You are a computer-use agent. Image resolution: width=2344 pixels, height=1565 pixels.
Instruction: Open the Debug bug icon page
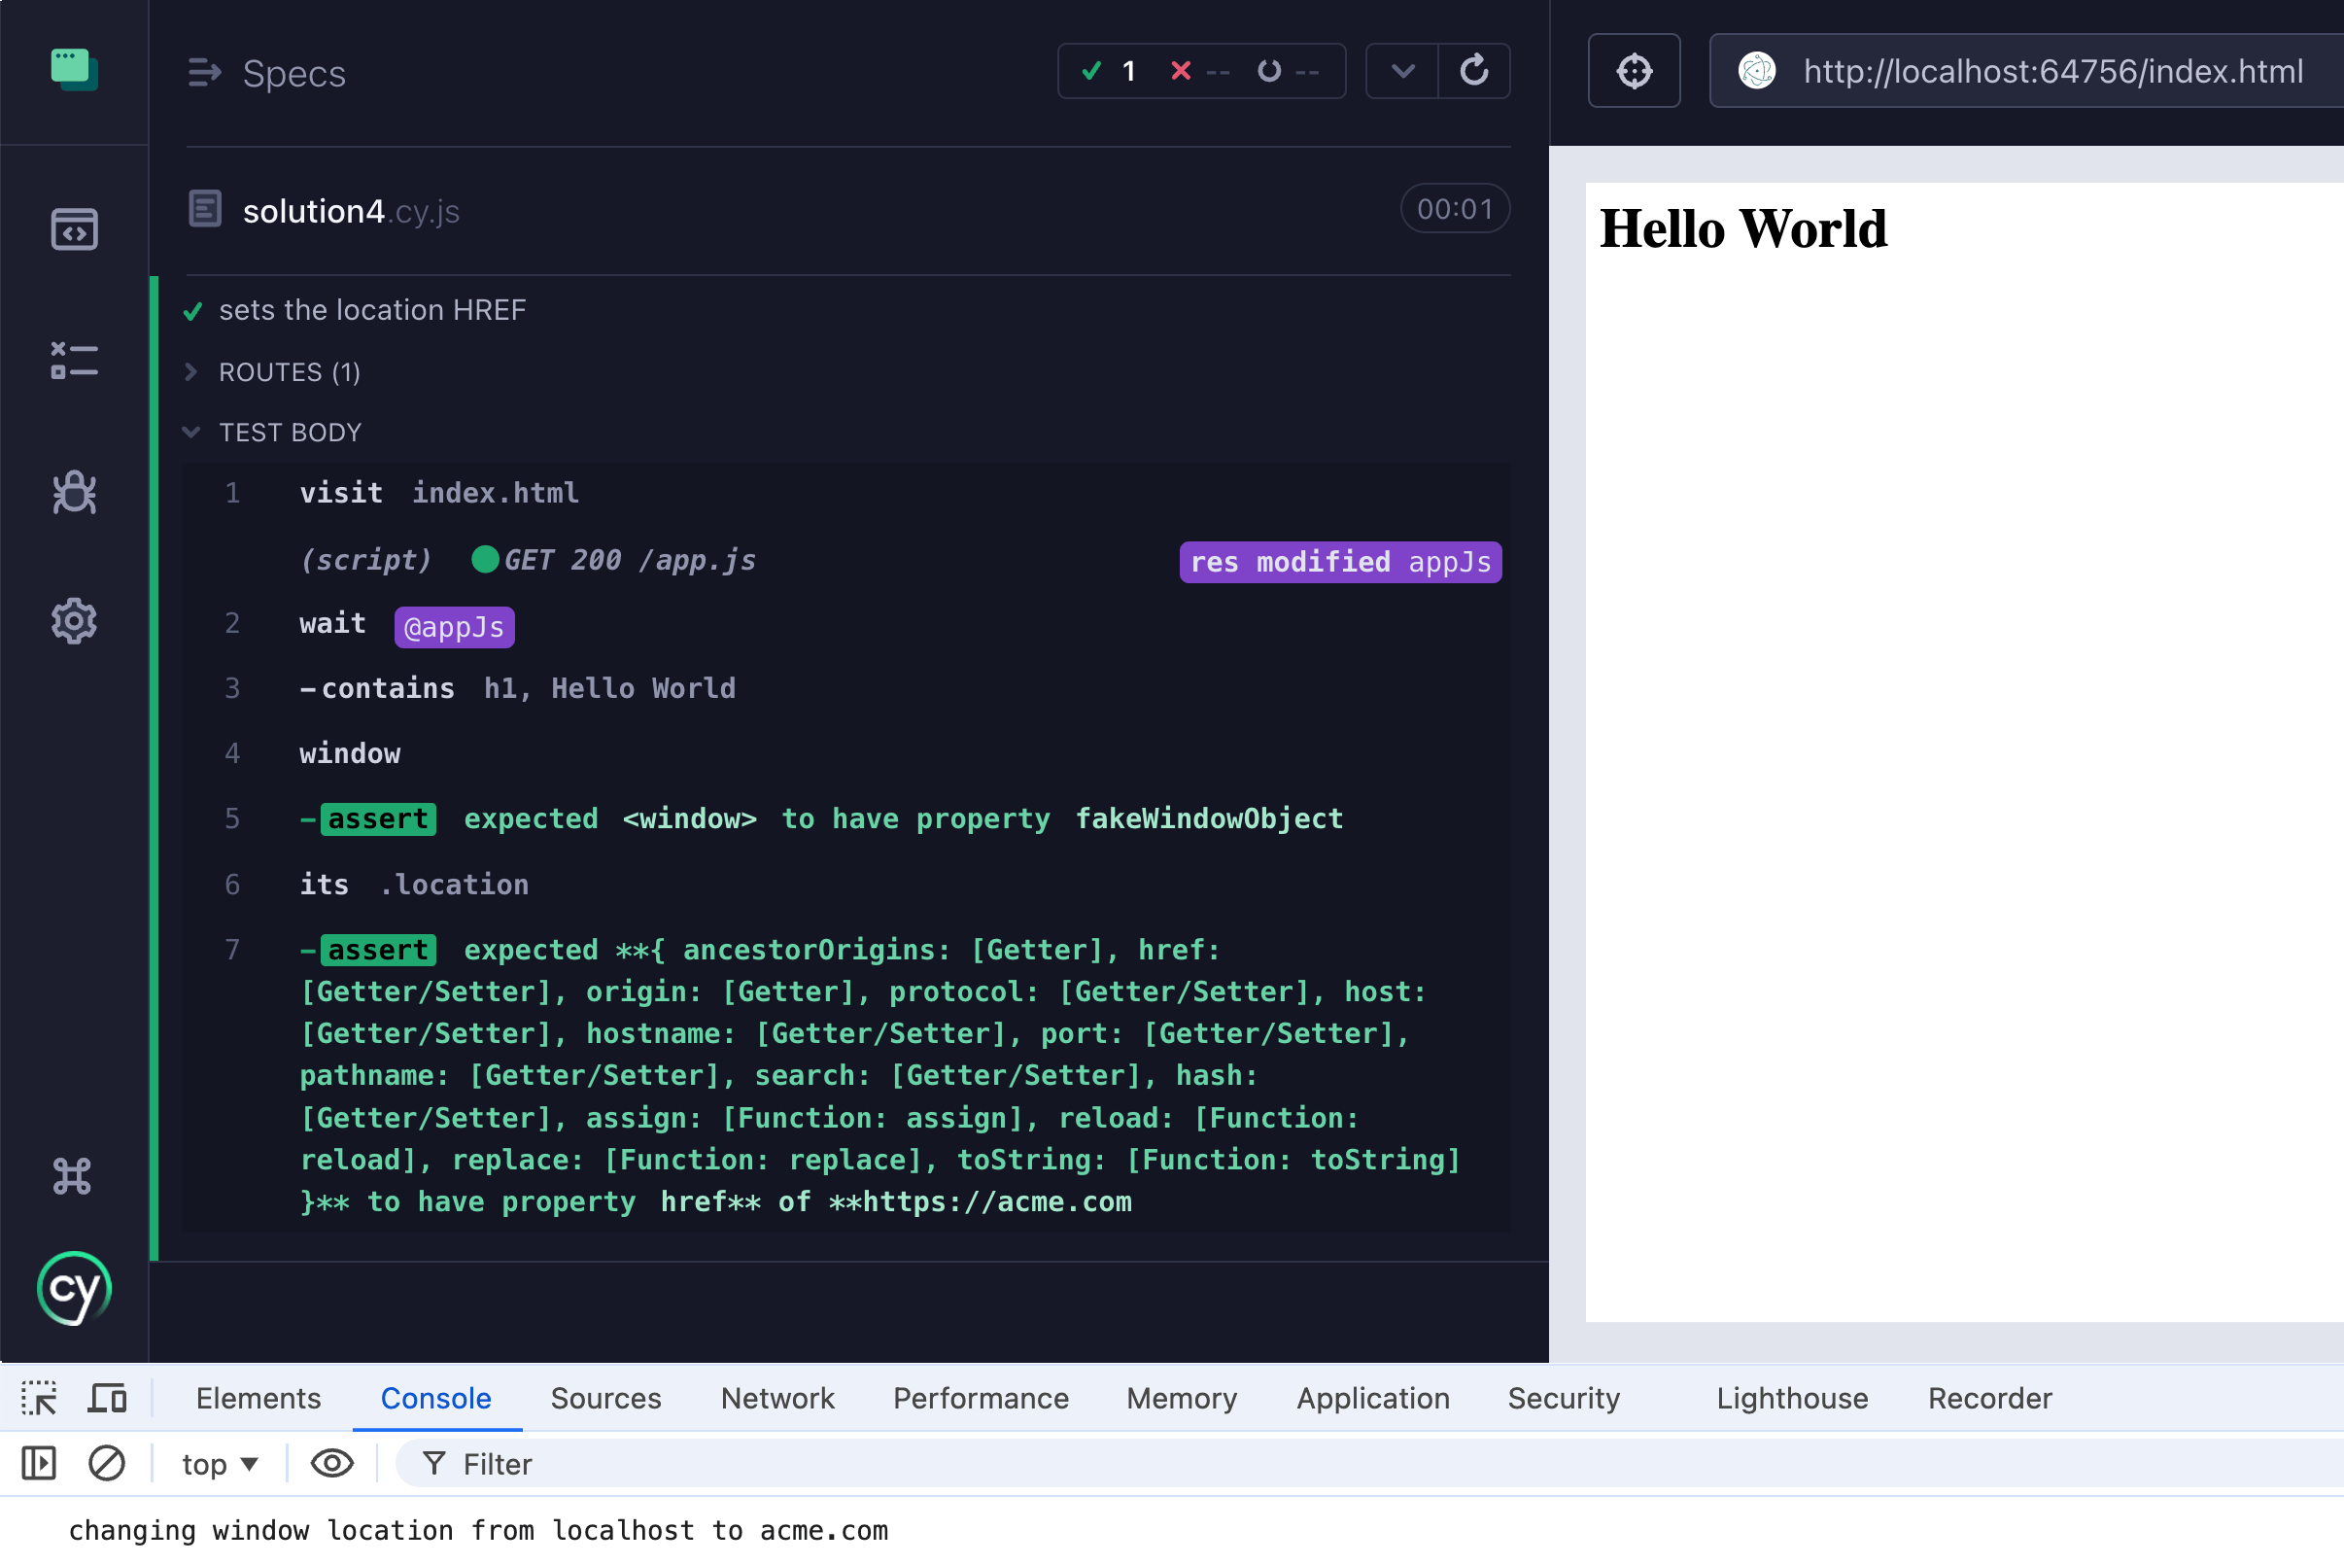74,492
